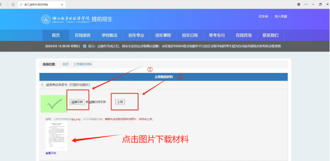Click 首页 in the breadcrumb
The height and width of the screenshot is (161, 330).
[x=66, y=64]
